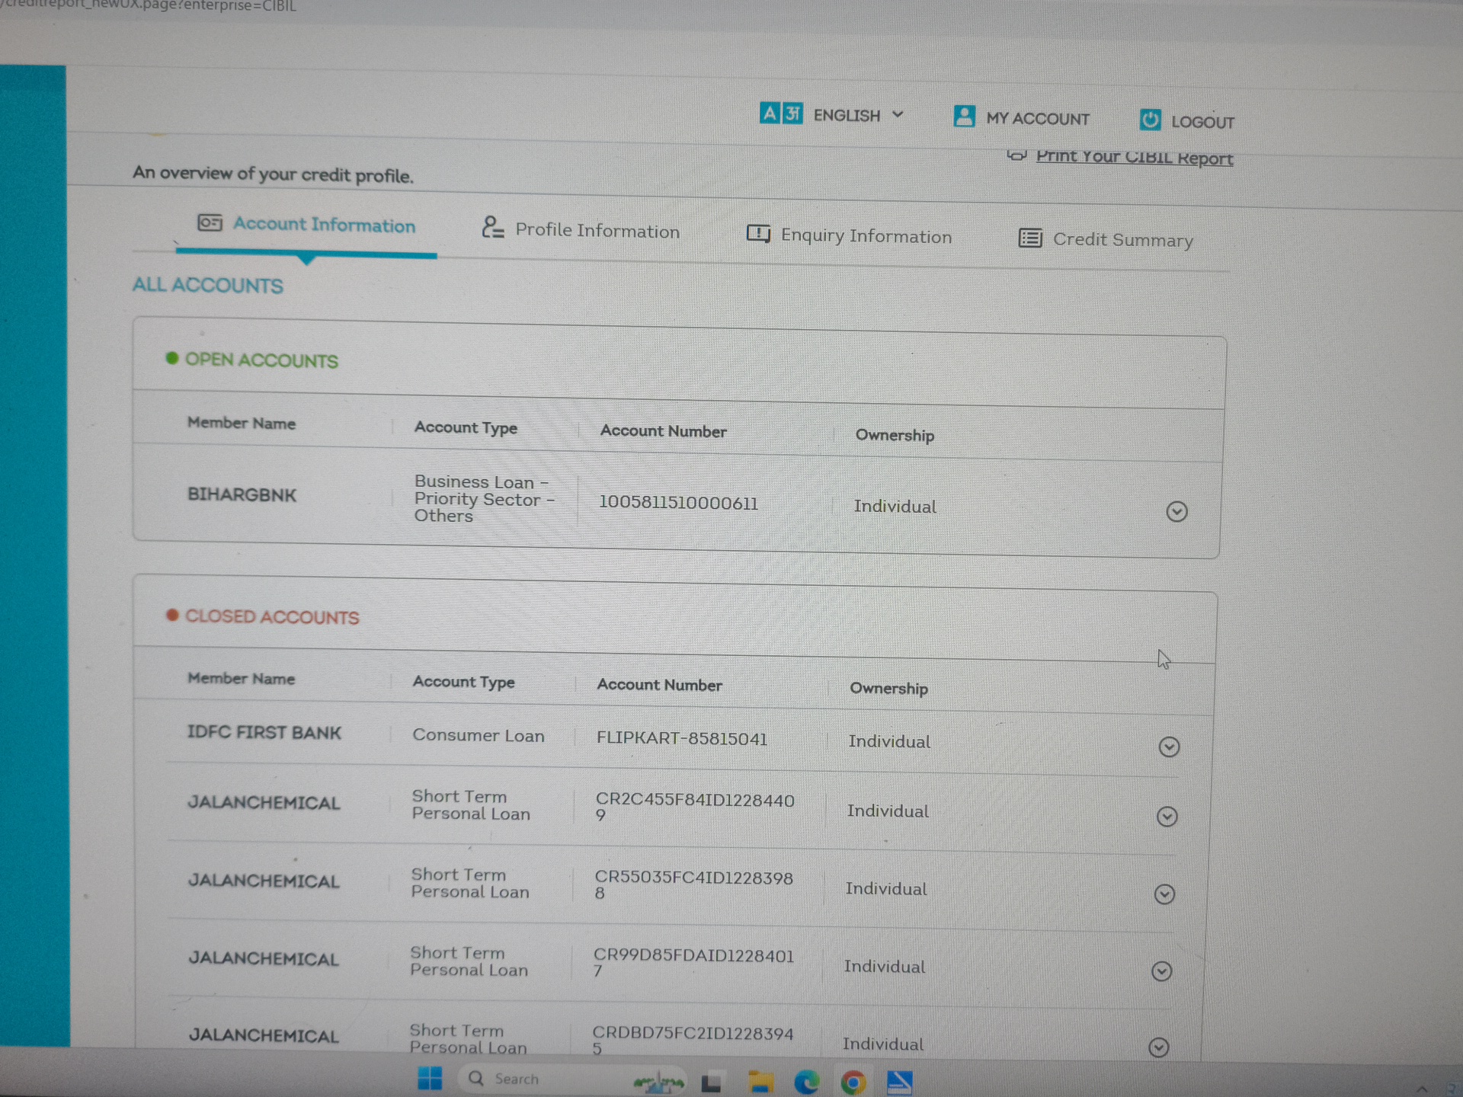Viewport: 1463px width, 1097px height.
Task: Expand JALANCHEMICAL account ending 228440 9
Action: coord(1167,817)
